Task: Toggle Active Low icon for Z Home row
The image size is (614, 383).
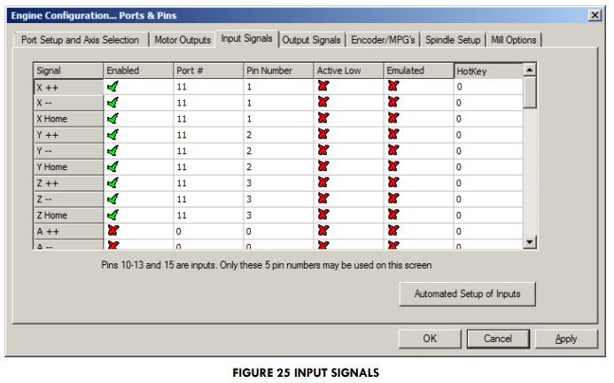Action: [323, 214]
